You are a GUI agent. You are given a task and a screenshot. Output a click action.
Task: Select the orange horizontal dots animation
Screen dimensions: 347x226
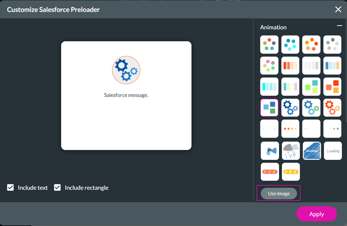coord(290,129)
